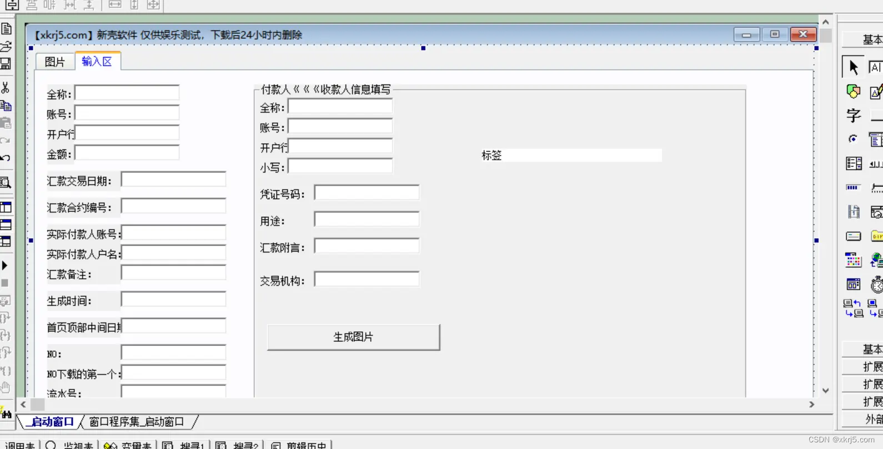Viewport: 883px width, 449px height.
Task: Pick the 字 label component icon
Action: (854, 115)
